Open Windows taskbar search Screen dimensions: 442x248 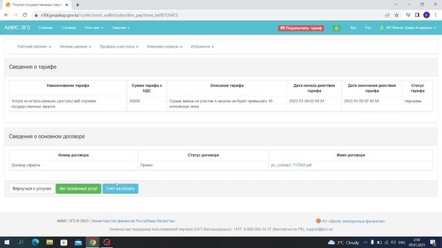(21, 242)
